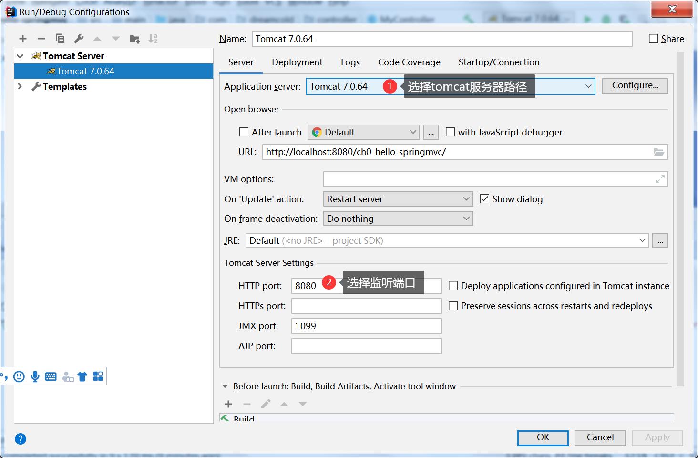Move before launch task up

tap(284, 404)
